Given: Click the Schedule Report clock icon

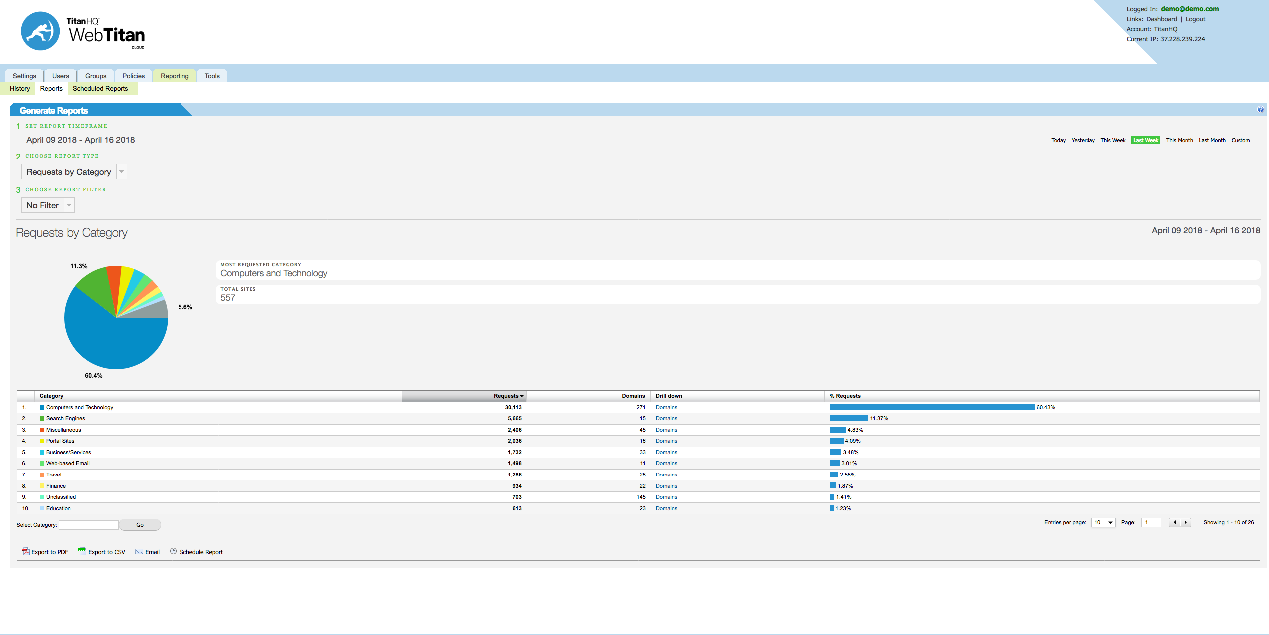Looking at the screenshot, I should pos(174,551).
